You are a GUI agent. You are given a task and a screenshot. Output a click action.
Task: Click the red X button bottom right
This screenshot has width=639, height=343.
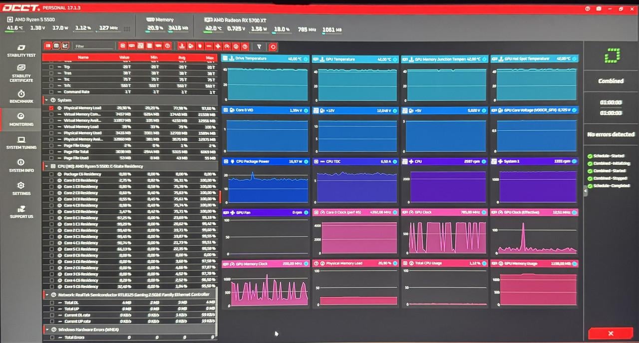(611, 333)
